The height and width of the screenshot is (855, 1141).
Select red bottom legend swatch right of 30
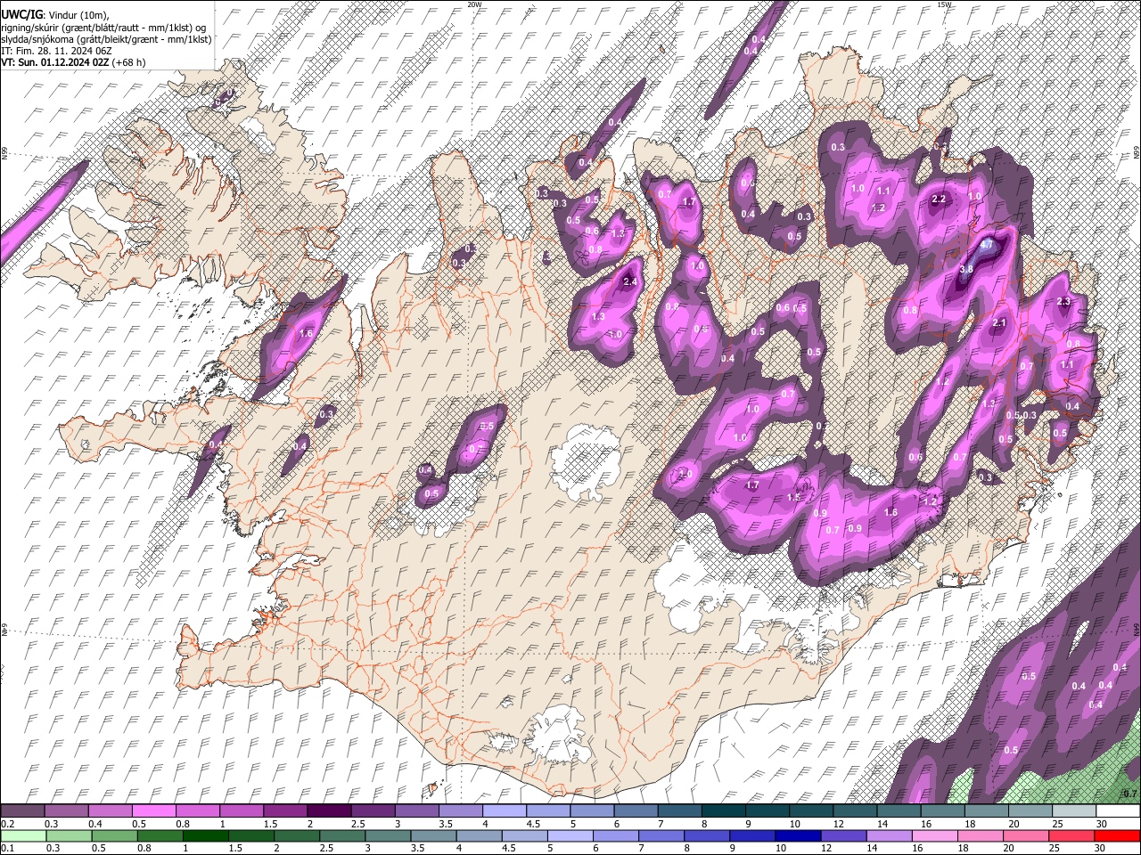tap(1117, 835)
